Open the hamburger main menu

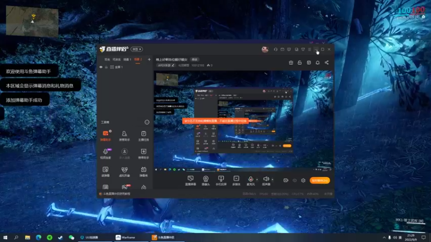(309, 49)
